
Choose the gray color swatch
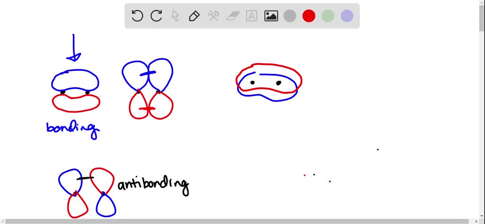[290, 16]
